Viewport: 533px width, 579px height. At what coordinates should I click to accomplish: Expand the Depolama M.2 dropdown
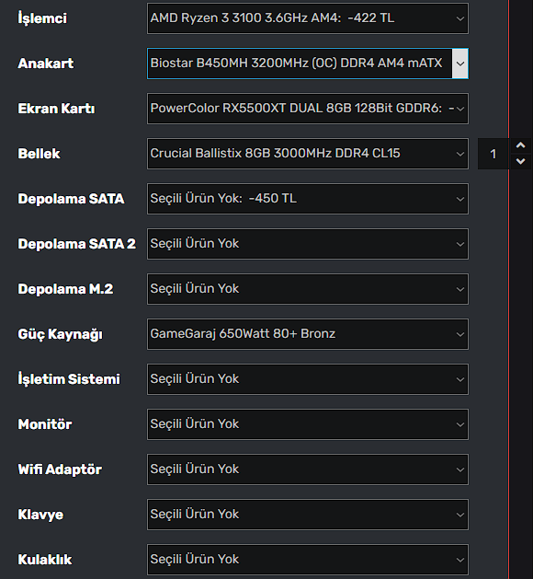coord(308,289)
